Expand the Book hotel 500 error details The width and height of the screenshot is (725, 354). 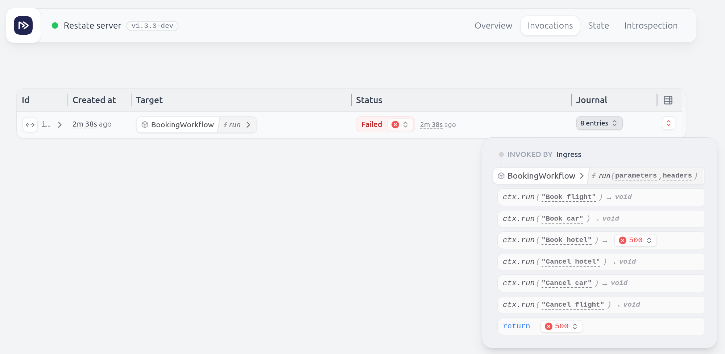[x=635, y=240]
